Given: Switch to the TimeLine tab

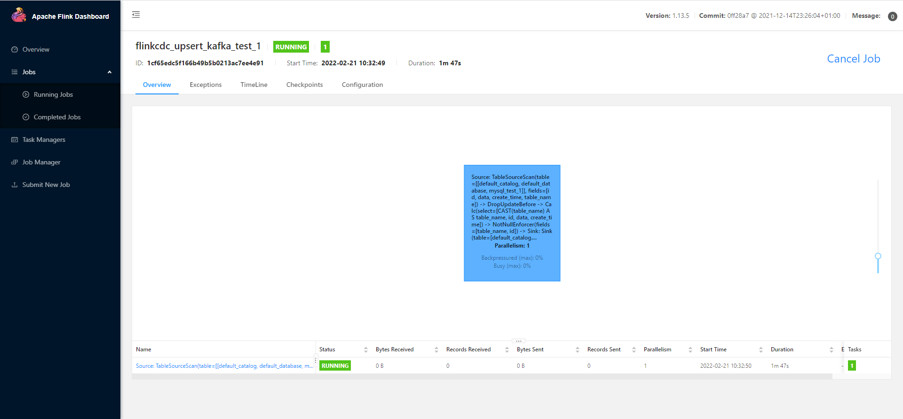Looking at the screenshot, I should (x=254, y=85).
